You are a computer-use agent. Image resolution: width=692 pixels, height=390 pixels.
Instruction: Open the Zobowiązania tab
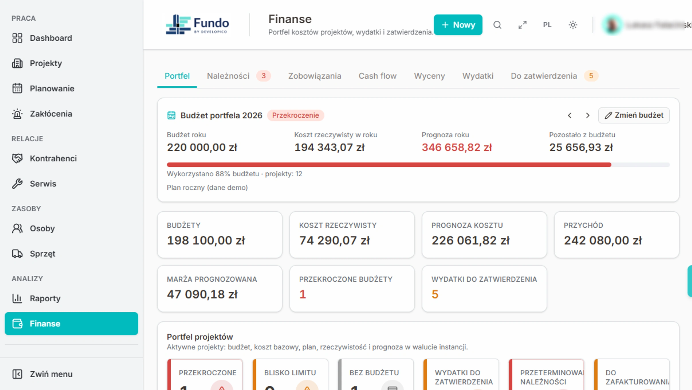click(x=315, y=76)
